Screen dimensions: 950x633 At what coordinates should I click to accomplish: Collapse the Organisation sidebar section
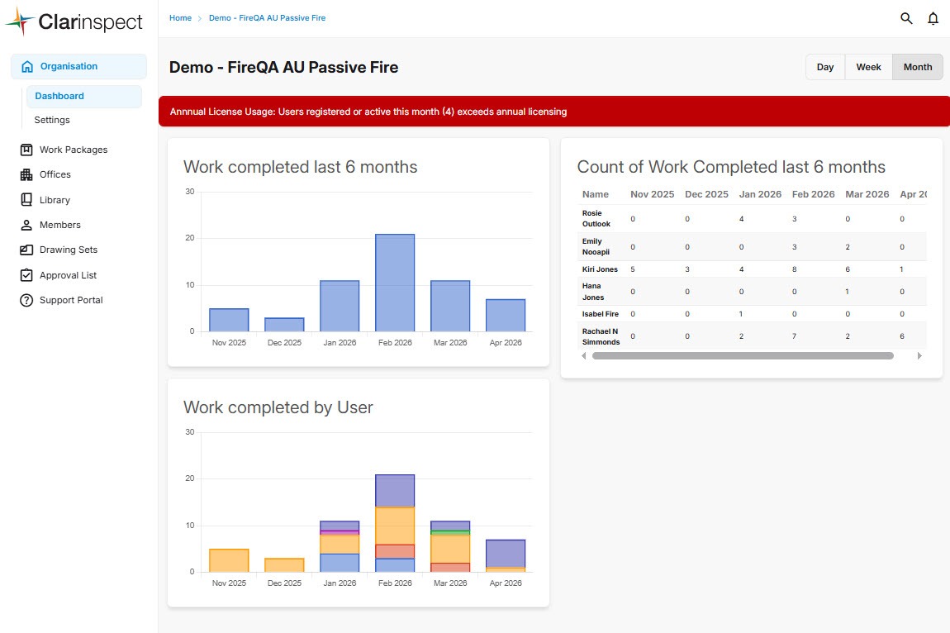78,66
